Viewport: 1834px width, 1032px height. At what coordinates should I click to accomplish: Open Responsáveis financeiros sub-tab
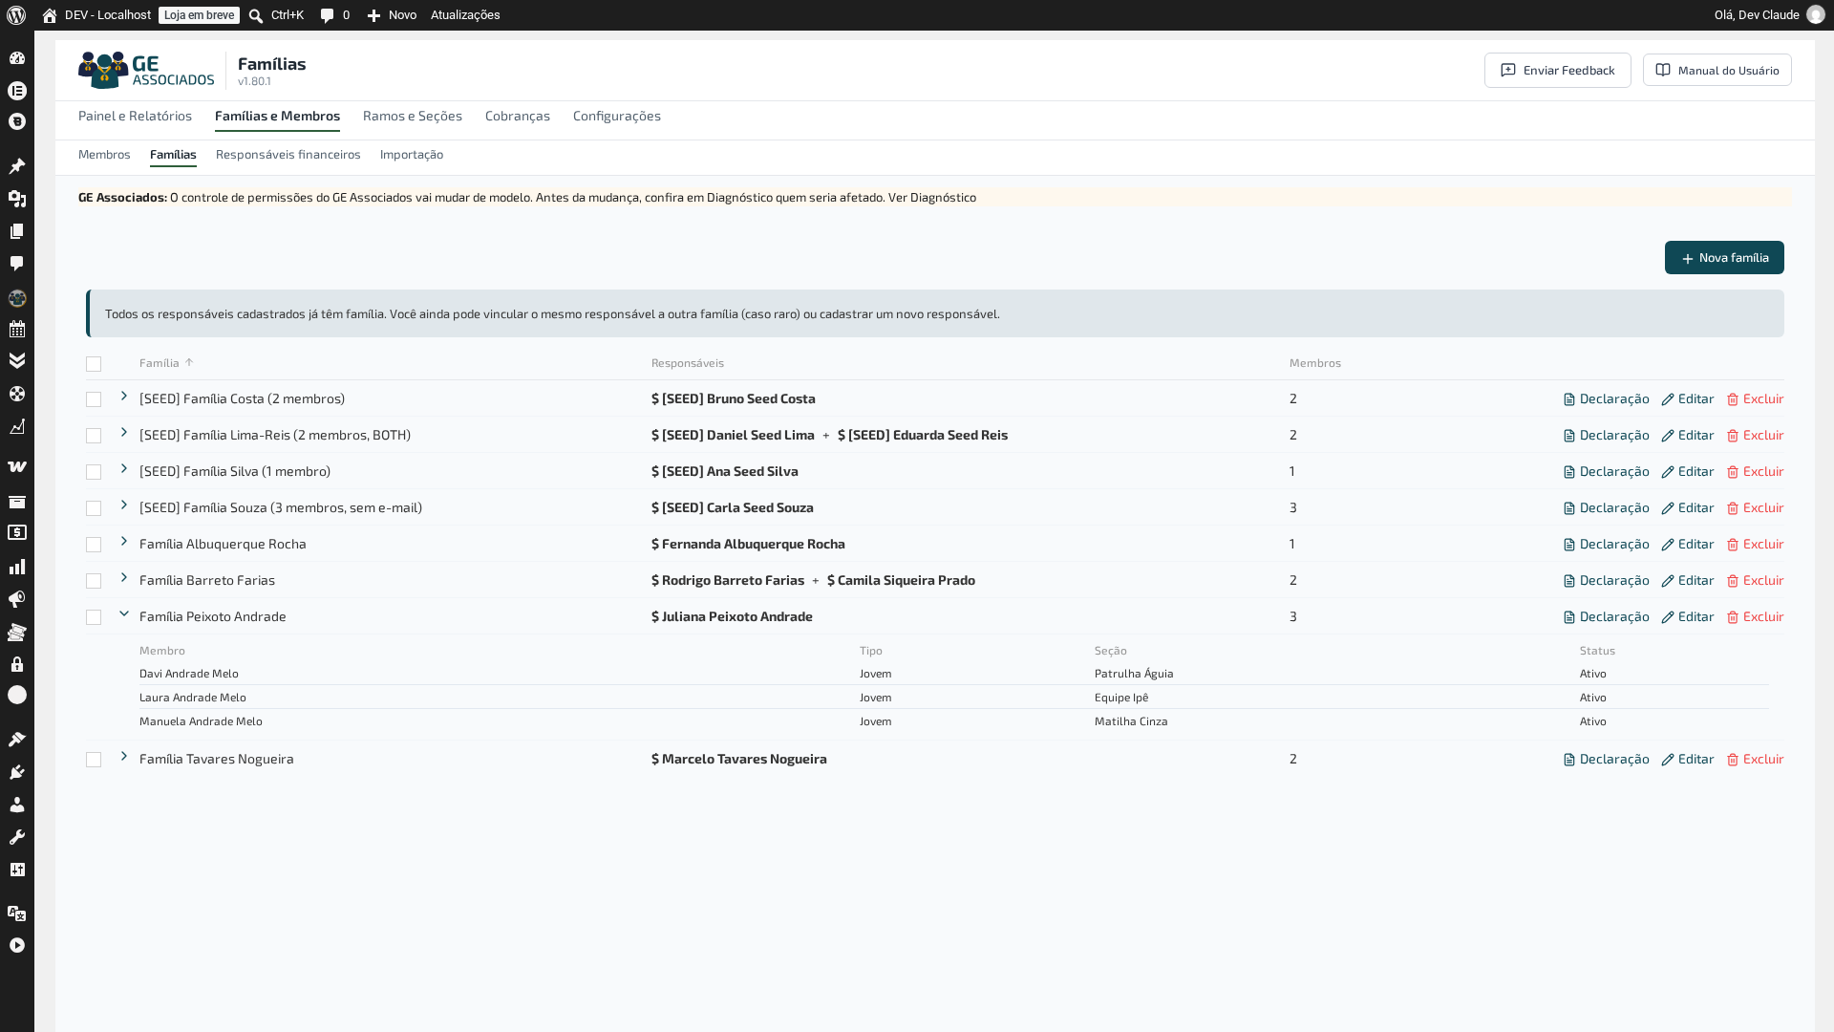coord(288,155)
